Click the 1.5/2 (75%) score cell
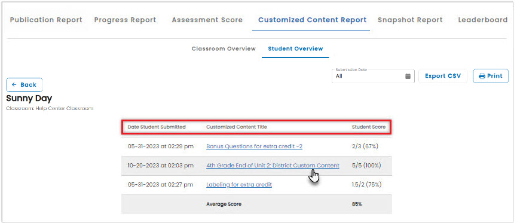 (x=366, y=184)
